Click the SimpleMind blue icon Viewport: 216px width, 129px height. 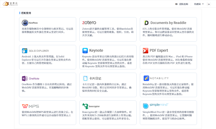[146, 106]
